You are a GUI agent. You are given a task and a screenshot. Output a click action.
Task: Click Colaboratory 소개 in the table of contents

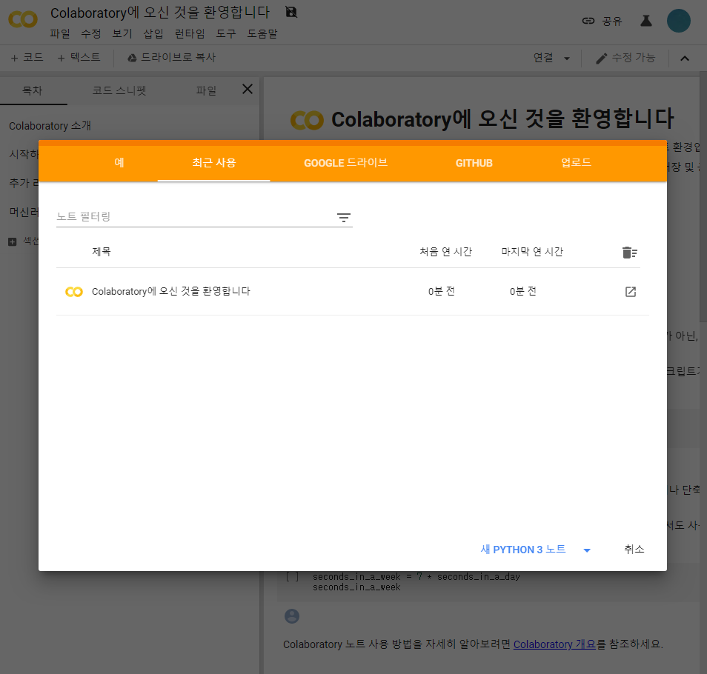(50, 126)
